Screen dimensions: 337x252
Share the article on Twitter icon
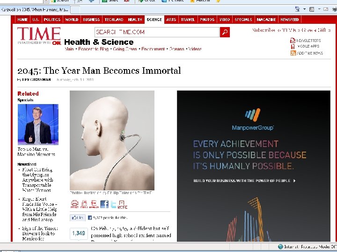[x=113, y=204]
